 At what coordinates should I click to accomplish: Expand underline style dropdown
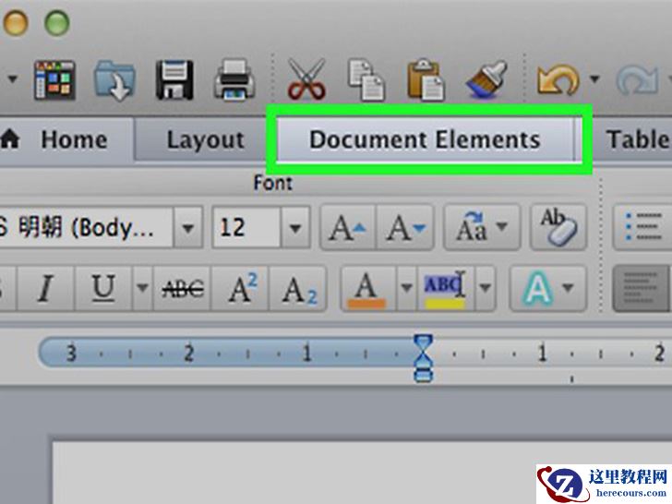click(143, 288)
